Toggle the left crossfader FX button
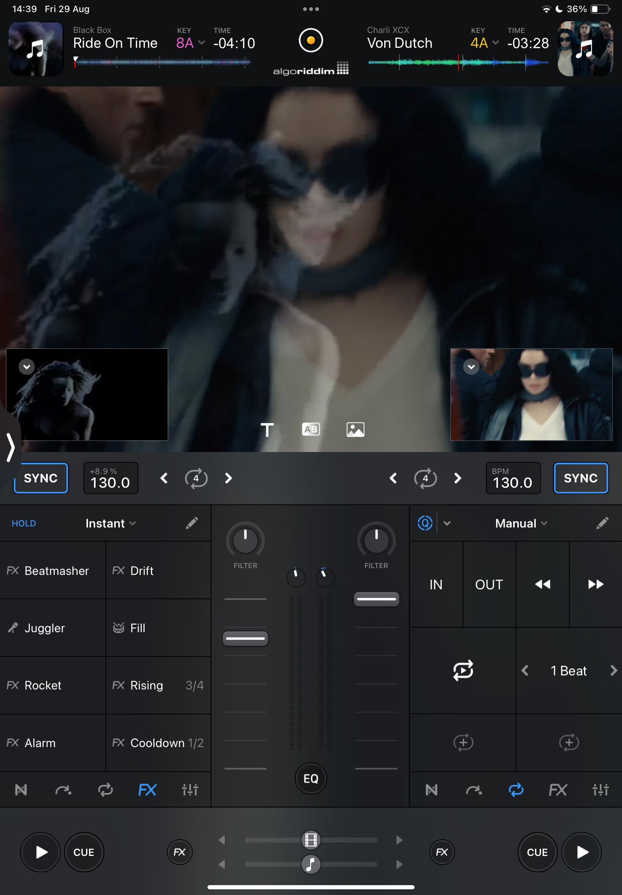The height and width of the screenshot is (895, 622). 180,852
